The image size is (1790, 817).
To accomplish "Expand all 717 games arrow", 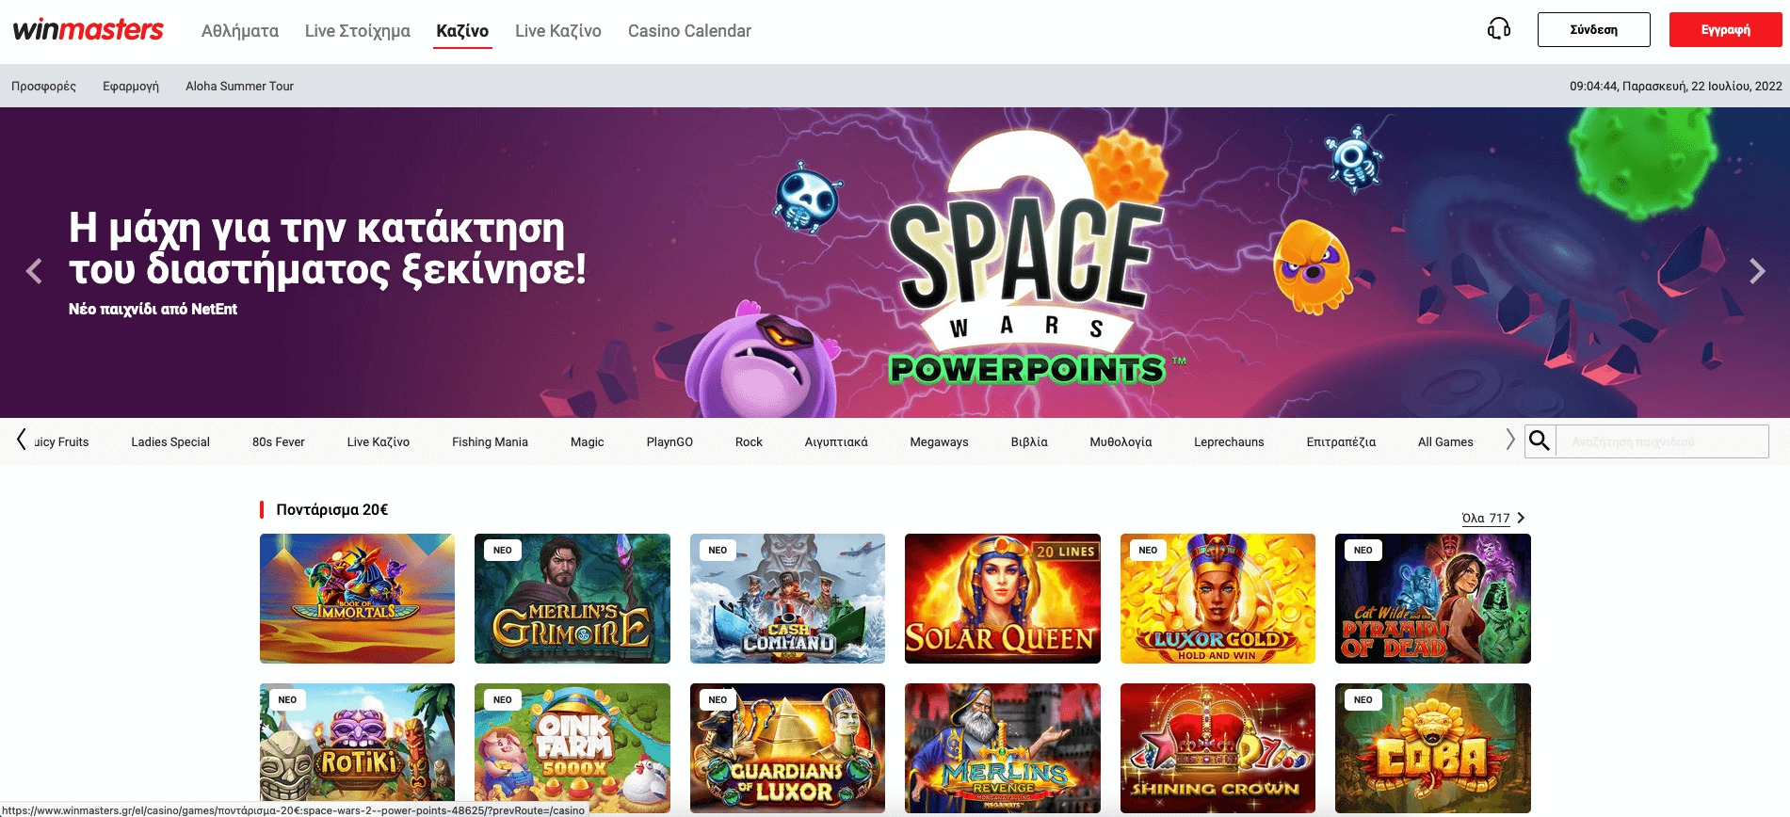I will tap(1521, 518).
